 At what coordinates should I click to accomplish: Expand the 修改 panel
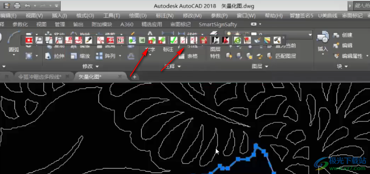(x=90, y=66)
